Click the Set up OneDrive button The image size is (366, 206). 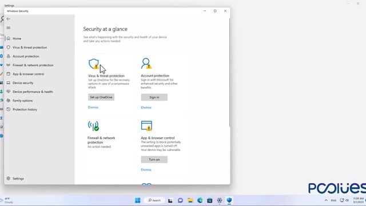coord(101,97)
